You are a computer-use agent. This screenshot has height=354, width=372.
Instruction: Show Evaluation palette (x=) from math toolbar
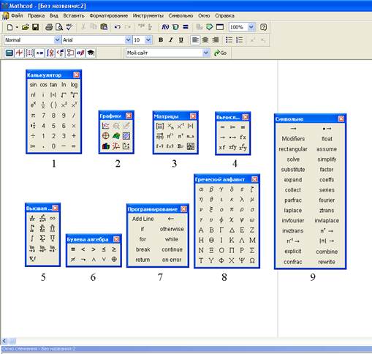39,53
